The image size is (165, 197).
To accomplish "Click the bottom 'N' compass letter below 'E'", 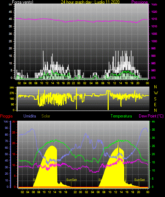I will [x=155, y=110].
